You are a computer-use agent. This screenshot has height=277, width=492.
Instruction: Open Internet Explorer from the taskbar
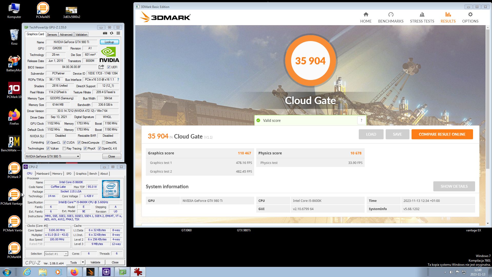(27, 272)
